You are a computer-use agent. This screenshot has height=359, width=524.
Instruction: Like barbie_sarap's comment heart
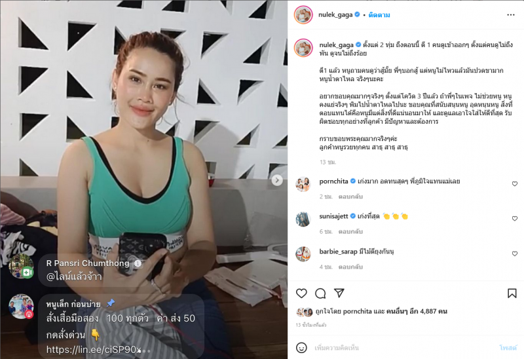coord(515,254)
